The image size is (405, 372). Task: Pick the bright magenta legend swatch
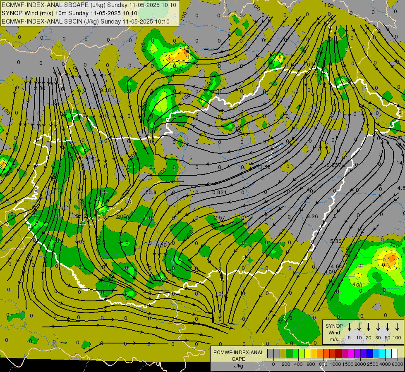(351, 354)
